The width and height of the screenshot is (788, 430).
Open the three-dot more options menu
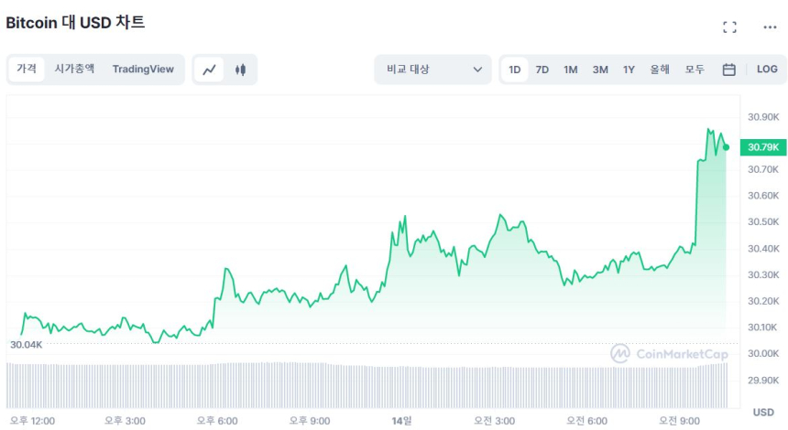coord(770,27)
